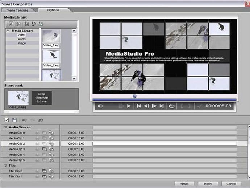Collapse the Media Source group

(6, 127)
